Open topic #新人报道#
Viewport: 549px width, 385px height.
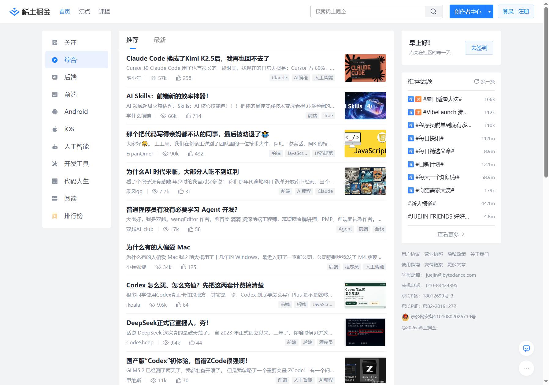422,204
